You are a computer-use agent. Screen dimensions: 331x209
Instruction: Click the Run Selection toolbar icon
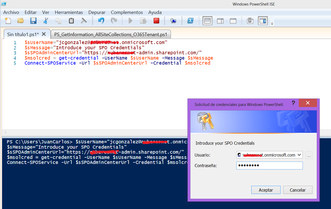tap(143, 21)
